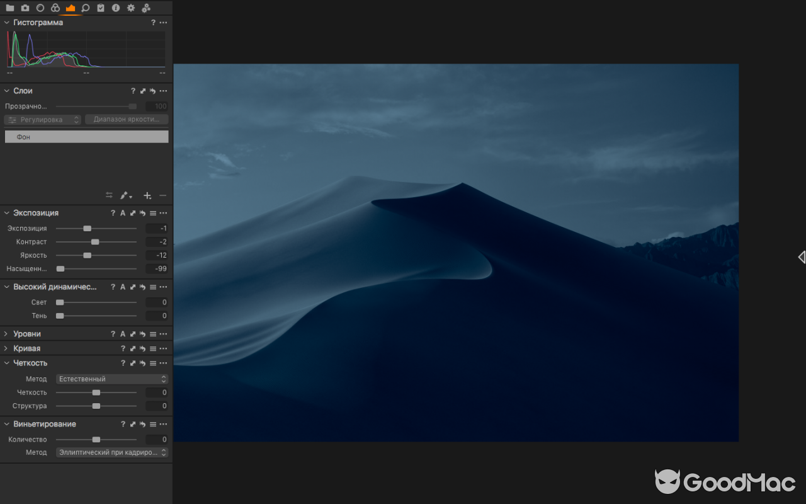The height and width of the screenshot is (504, 806).
Task: Select the Color tool tab
Action: (x=54, y=8)
